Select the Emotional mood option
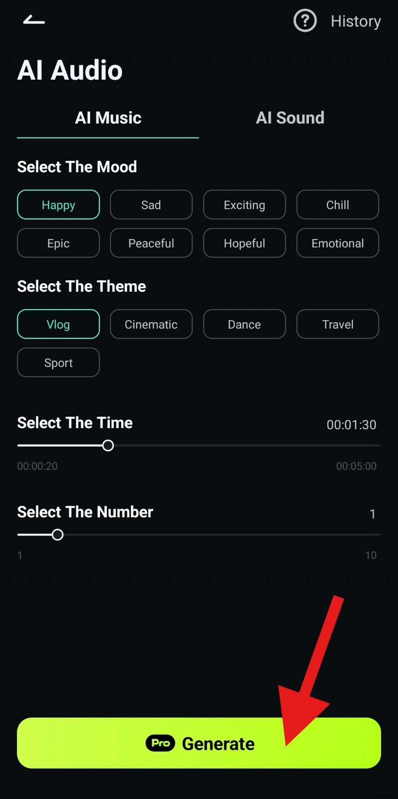Screen dimensions: 398x799 tap(337, 243)
